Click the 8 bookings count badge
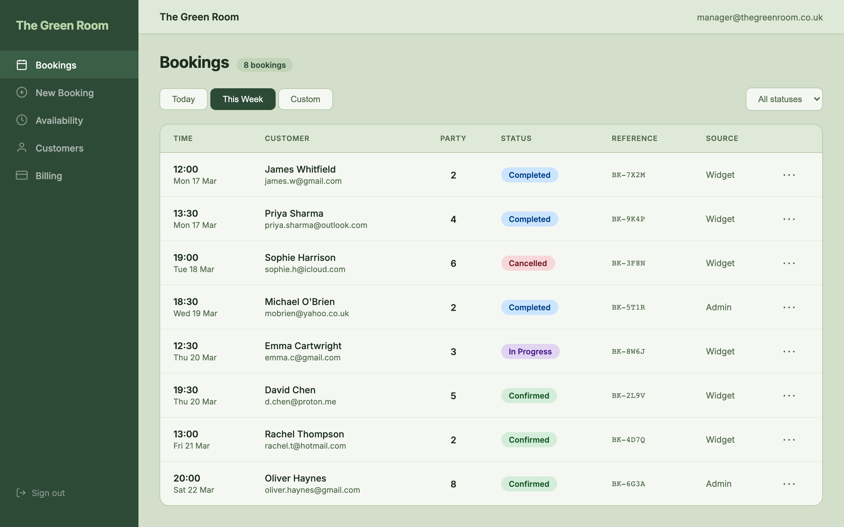Image resolution: width=844 pixels, height=527 pixels. pyautogui.click(x=264, y=65)
